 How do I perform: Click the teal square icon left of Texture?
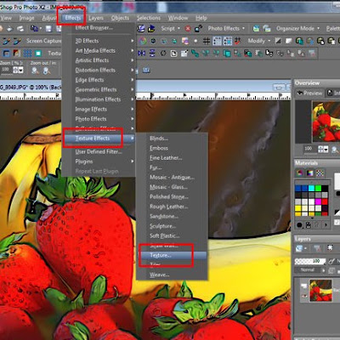coord(38,53)
